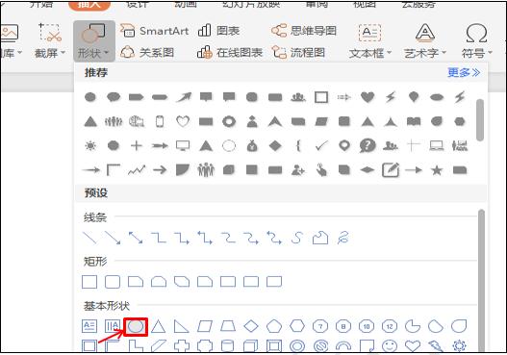The width and height of the screenshot is (507, 355).
Task: Choose the diamond shape in 推荐 third row
Action: pos(275,146)
